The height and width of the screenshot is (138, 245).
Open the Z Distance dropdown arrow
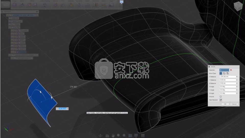(x=237, y=83)
